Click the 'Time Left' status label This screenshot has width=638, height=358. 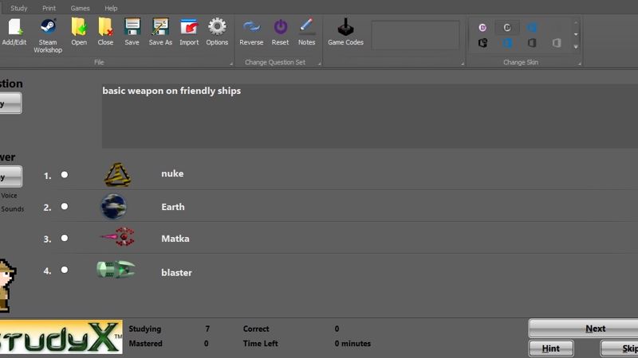(x=261, y=344)
